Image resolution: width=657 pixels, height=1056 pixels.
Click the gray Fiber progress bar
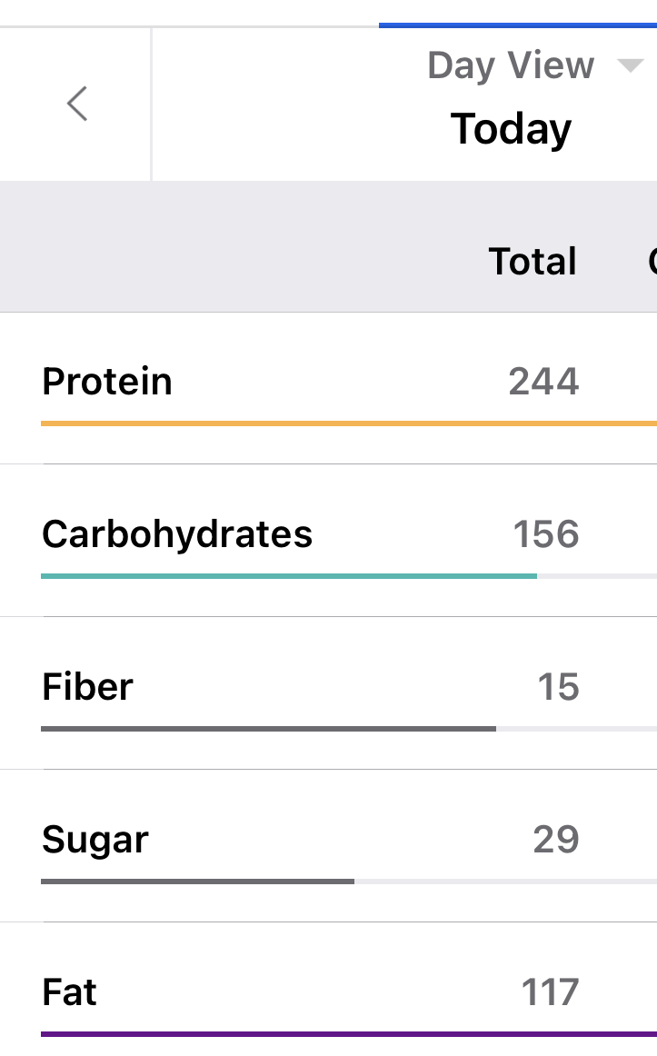point(268,728)
